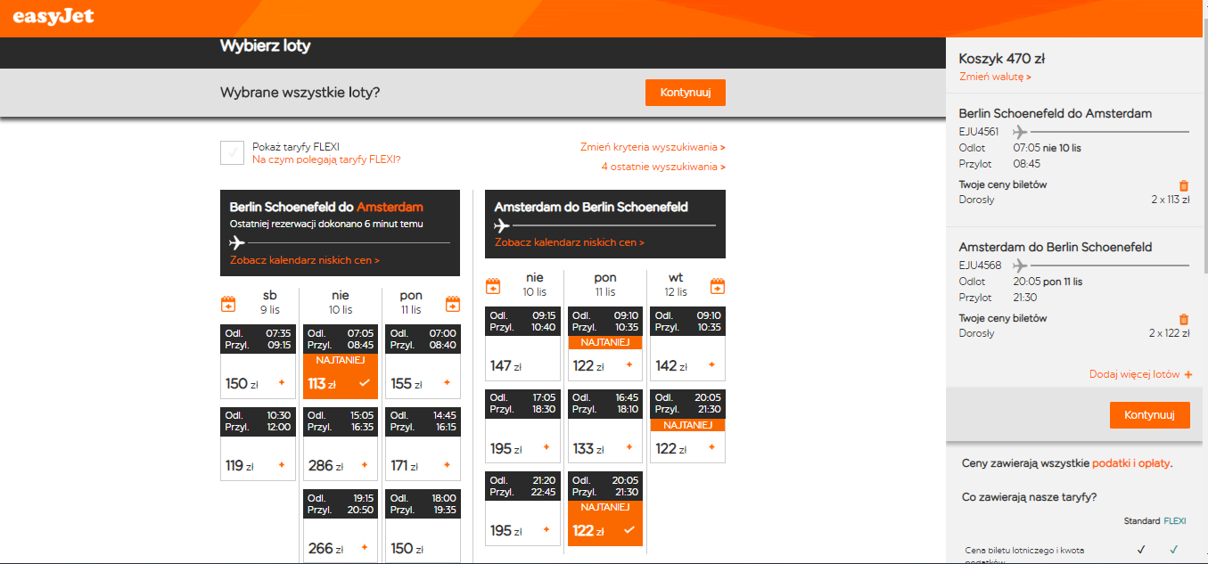
Task: Add the 150 zł 07:35 flight plus icon
Action: coord(282,383)
